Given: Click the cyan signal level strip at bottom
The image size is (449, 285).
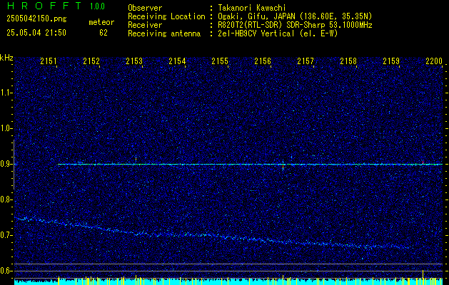Looking at the screenshot, I should pos(228,282).
